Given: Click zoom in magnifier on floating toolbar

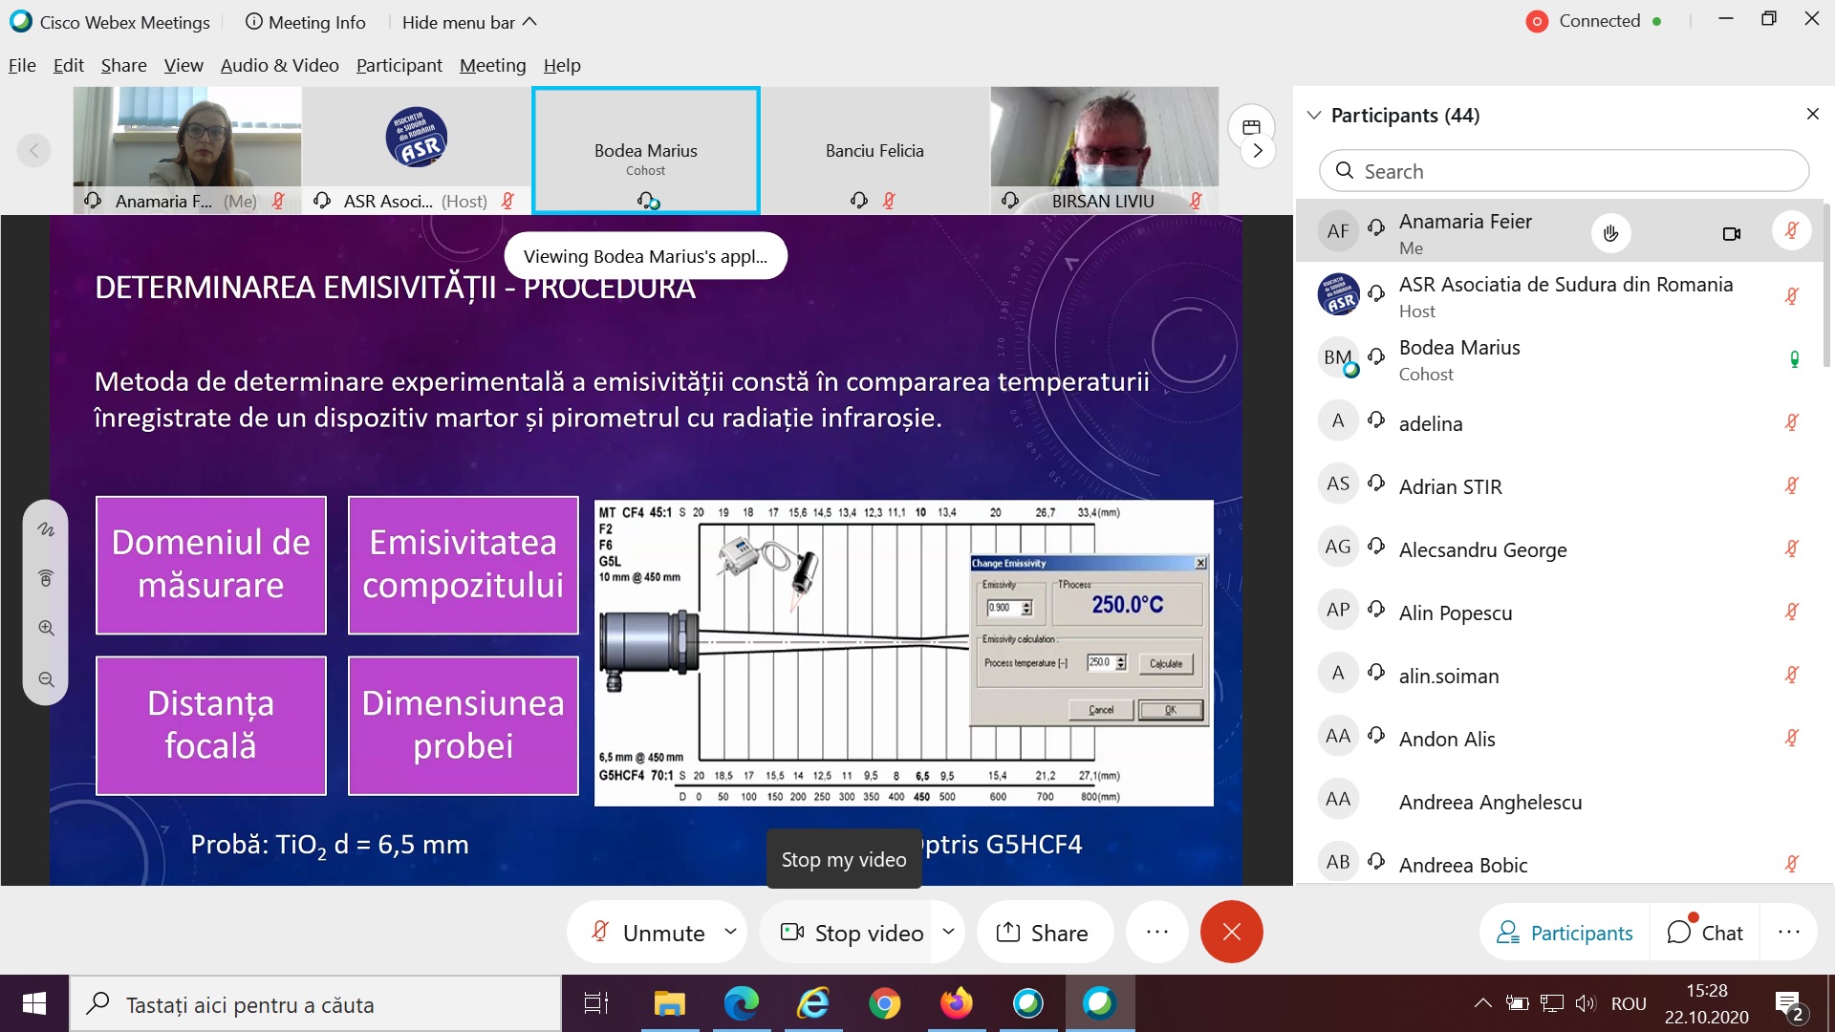Looking at the screenshot, I should [46, 628].
